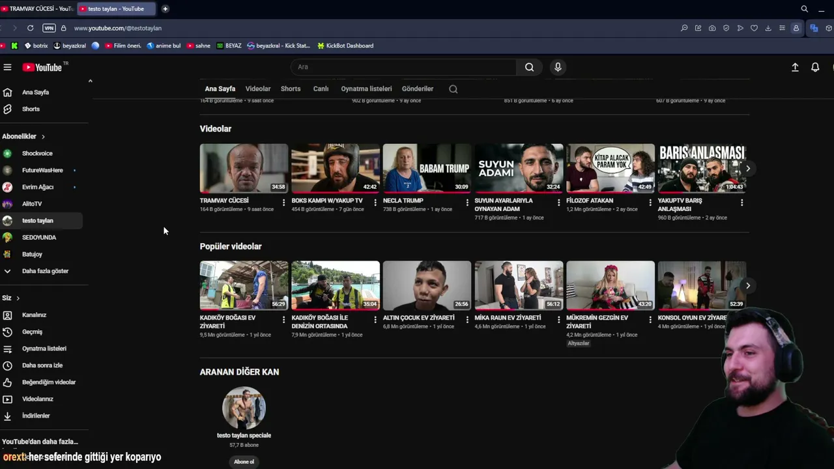The height and width of the screenshot is (469, 834).
Task: Open the upload/create video icon
Action: (x=795, y=67)
